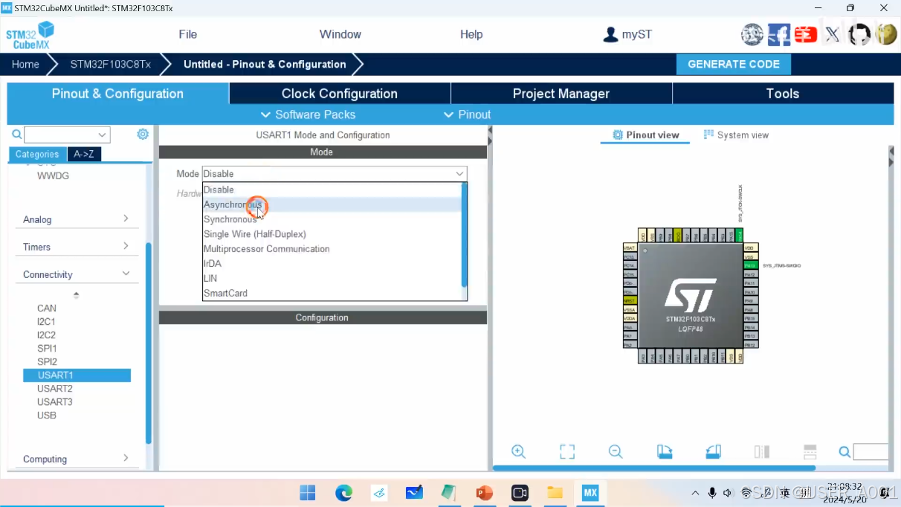Viewport: 901px width, 507px height.
Task: Click the globe icon in the header
Action: click(x=886, y=34)
